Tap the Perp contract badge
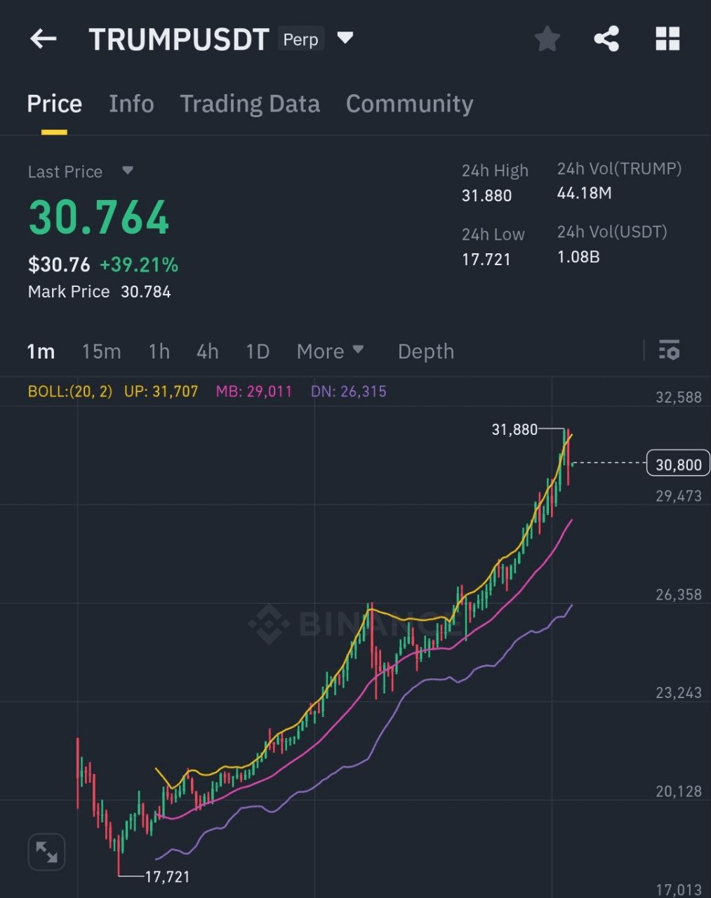The image size is (711, 898). click(x=300, y=39)
